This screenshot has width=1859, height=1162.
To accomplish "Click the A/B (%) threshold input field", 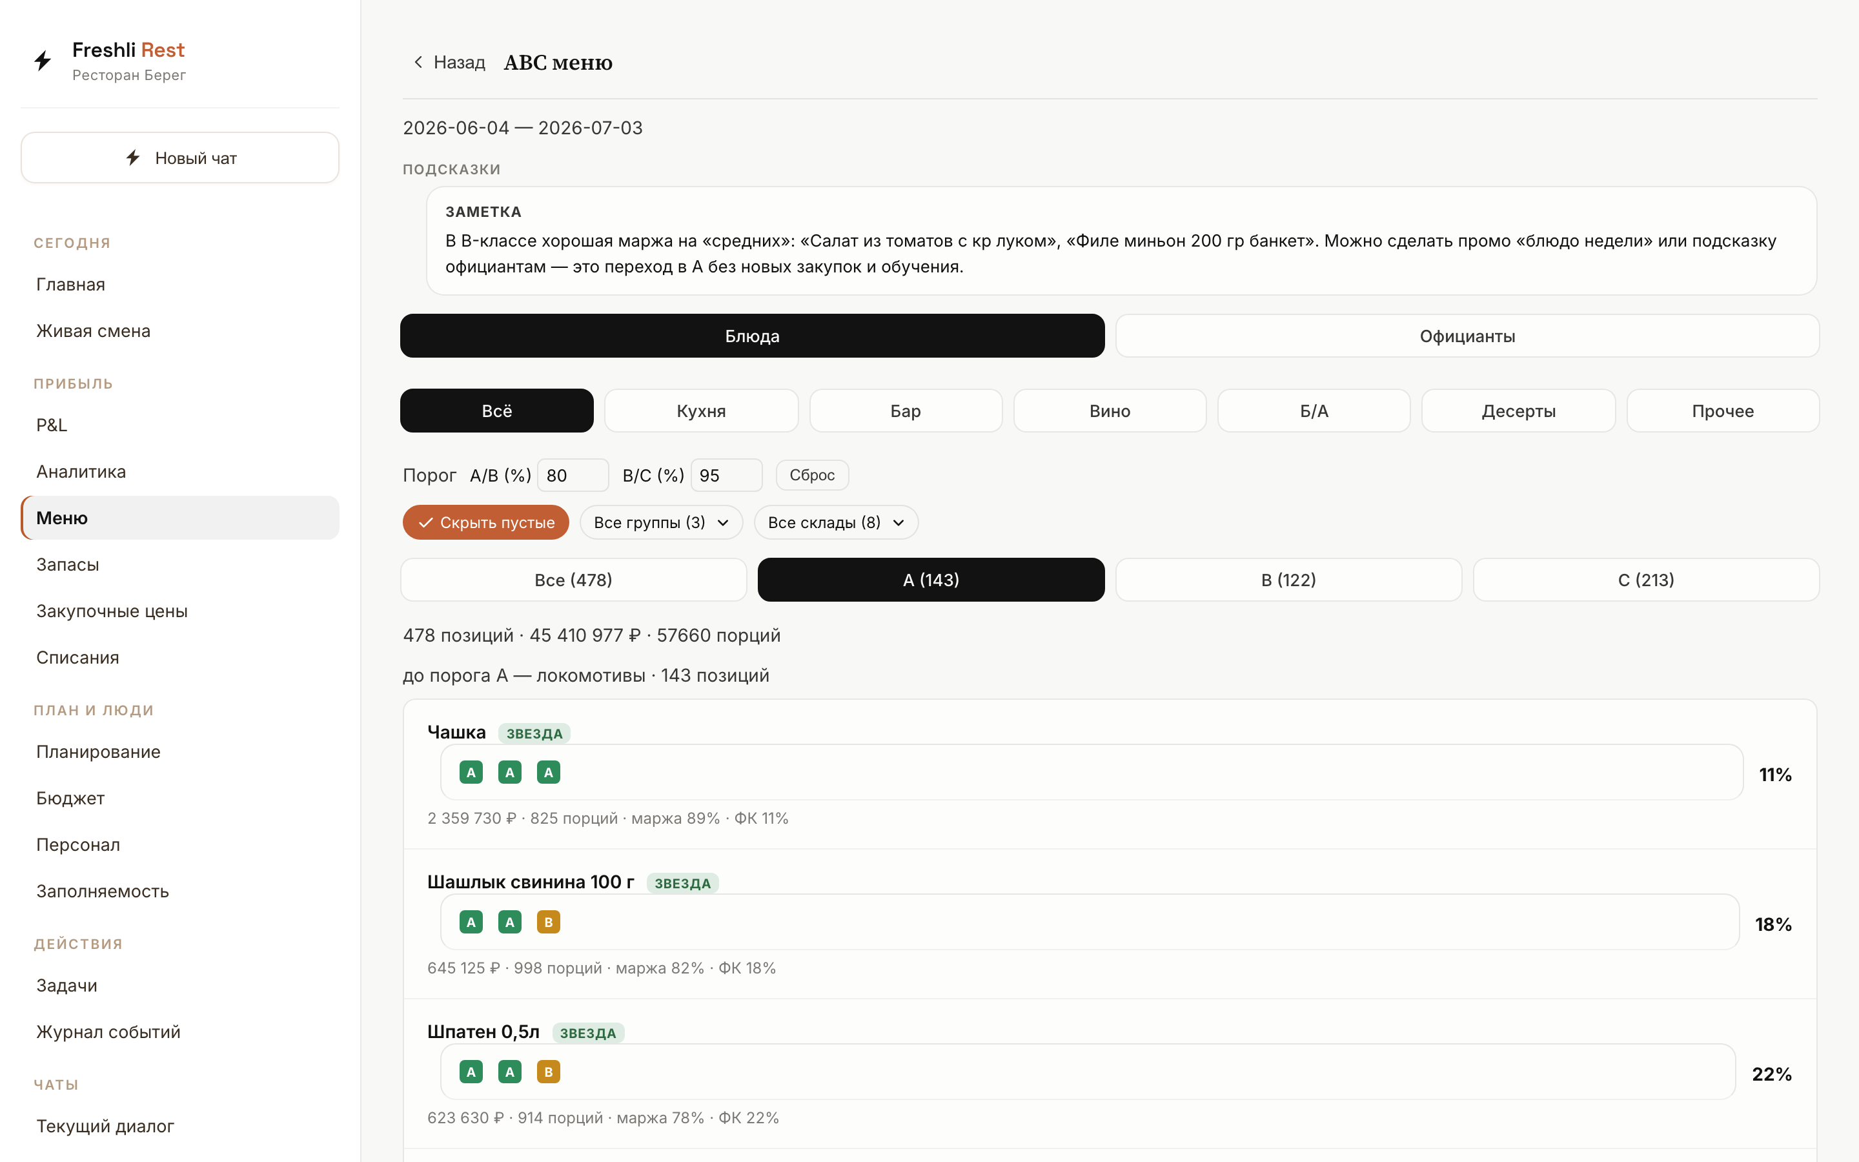I will tap(573, 475).
